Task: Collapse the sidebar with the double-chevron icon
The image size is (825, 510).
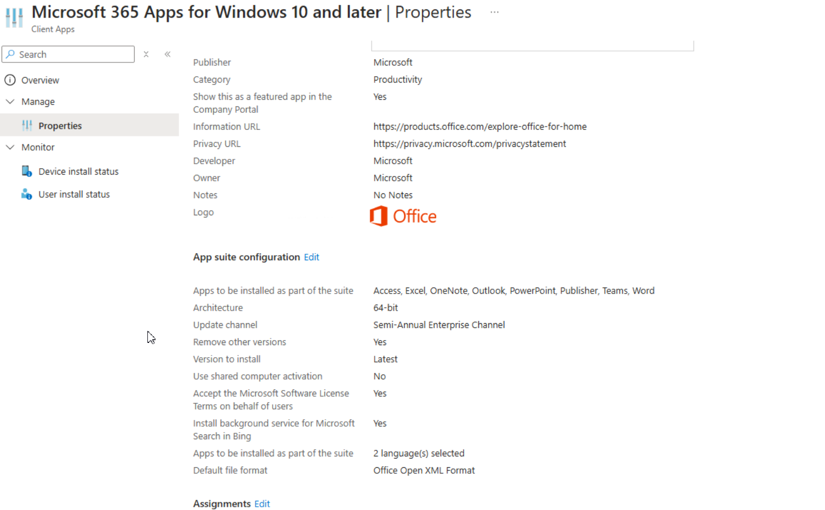Action: coord(167,54)
